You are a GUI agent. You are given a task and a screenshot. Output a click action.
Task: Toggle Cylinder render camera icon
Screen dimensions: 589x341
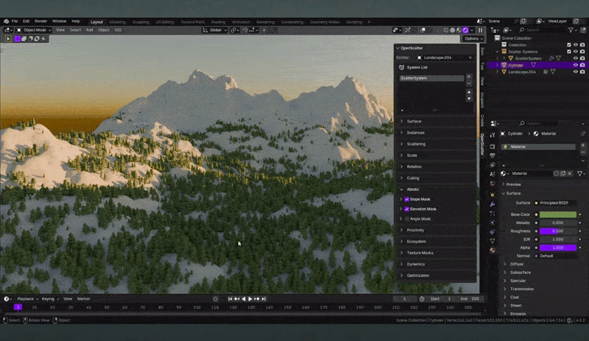[583, 65]
